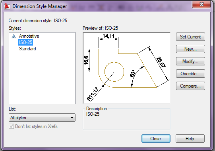
Task: Click the Current dimension style: ISO-25 label
Action: (x=38, y=21)
